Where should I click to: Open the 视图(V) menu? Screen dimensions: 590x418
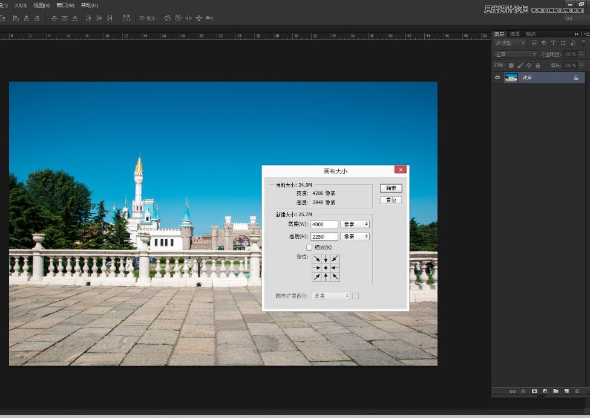coord(41,5)
